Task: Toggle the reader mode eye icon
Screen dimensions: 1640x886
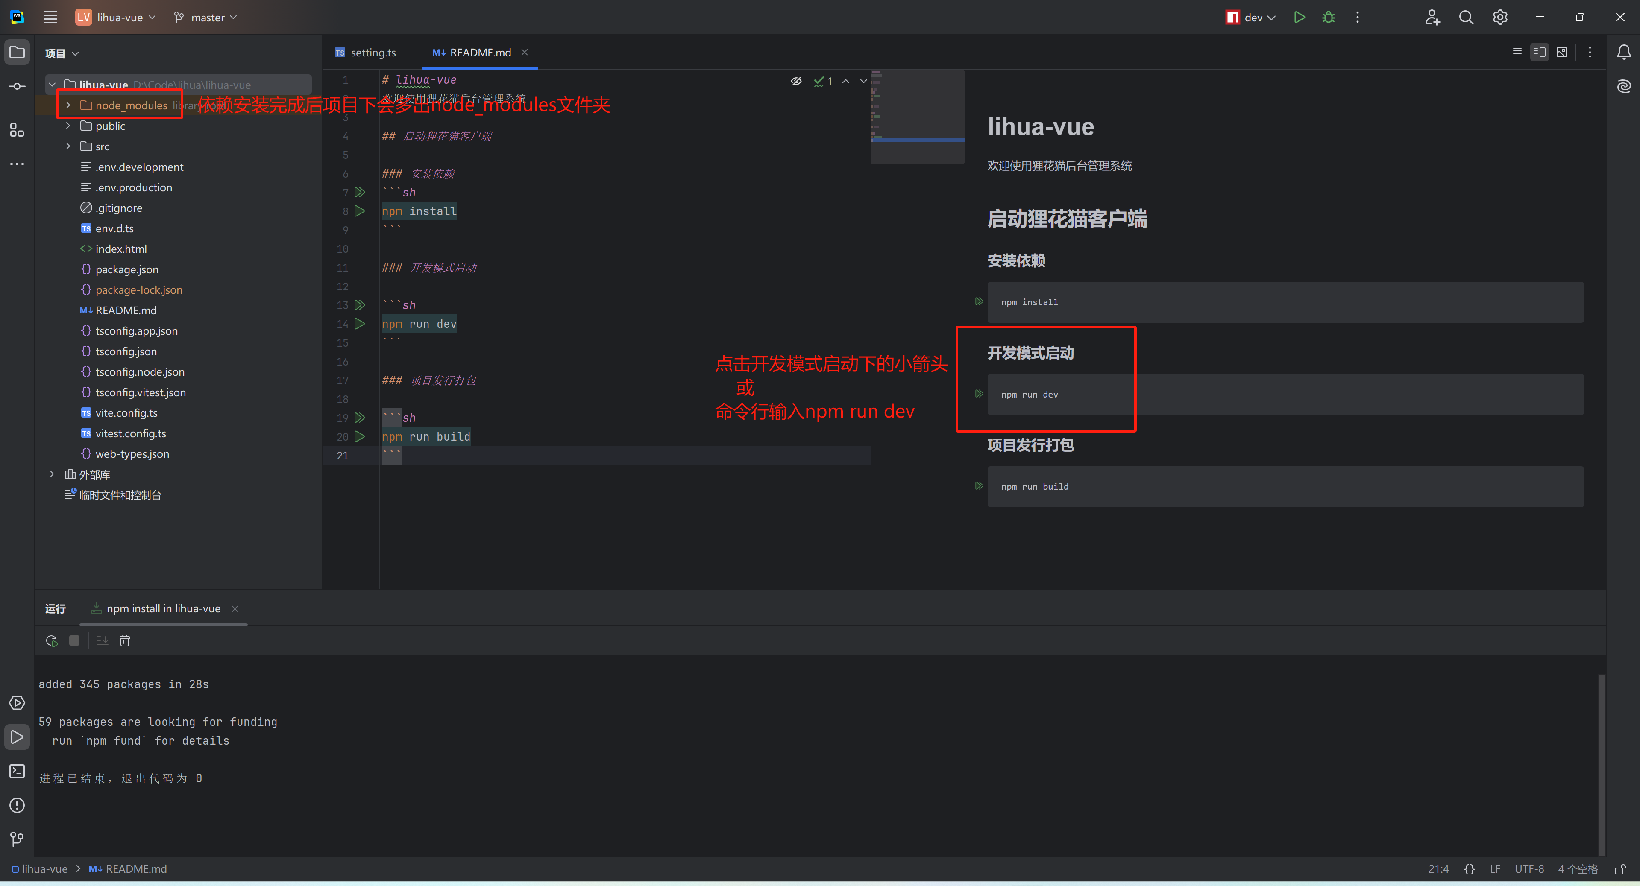Action: [796, 81]
